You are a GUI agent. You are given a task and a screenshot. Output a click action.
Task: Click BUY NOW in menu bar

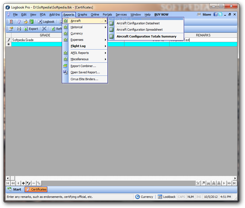pos(161,15)
